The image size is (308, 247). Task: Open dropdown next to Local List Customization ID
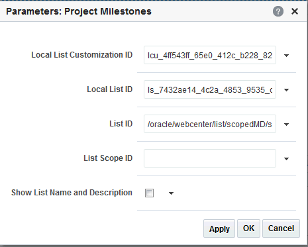286,56
